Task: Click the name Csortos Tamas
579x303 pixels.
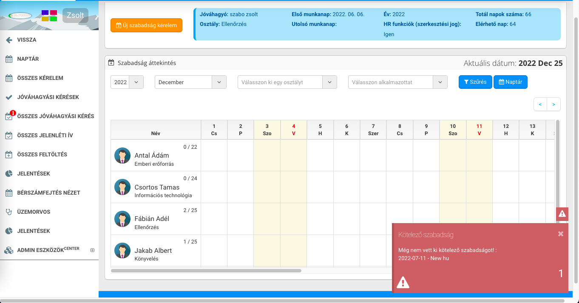Action: coord(157,187)
